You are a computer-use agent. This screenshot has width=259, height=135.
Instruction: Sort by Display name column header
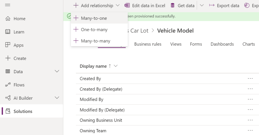(x=93, y=66)
